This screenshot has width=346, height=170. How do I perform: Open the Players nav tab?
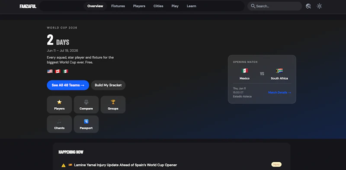tap(139, 6)
